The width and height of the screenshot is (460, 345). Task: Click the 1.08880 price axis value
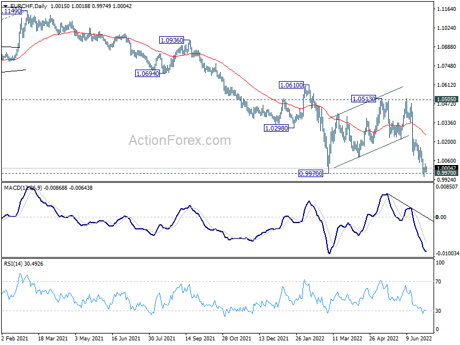pyautogui.click(x=447, y=47)
